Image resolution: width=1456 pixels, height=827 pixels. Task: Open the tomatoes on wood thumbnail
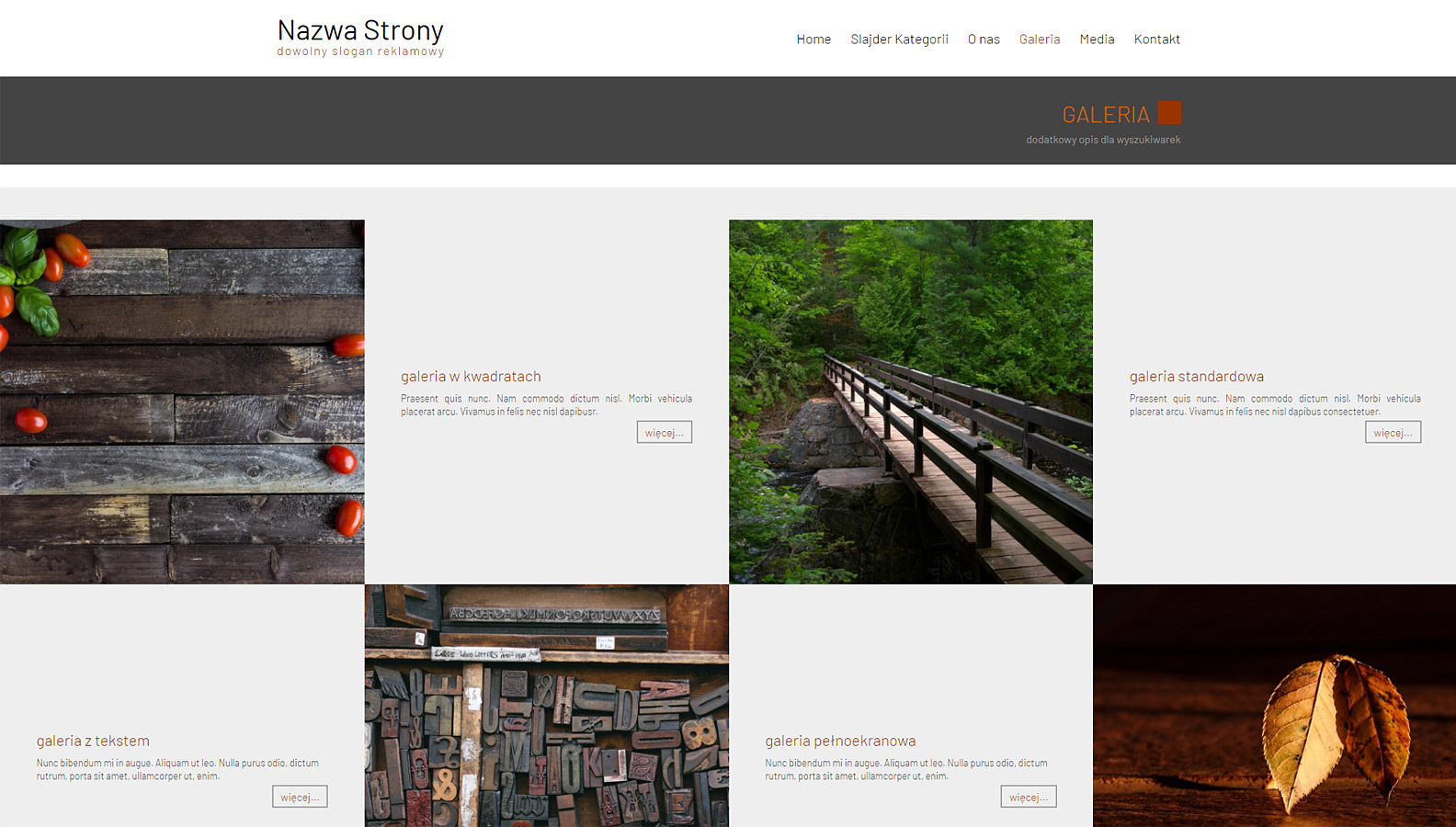[182, 402]
